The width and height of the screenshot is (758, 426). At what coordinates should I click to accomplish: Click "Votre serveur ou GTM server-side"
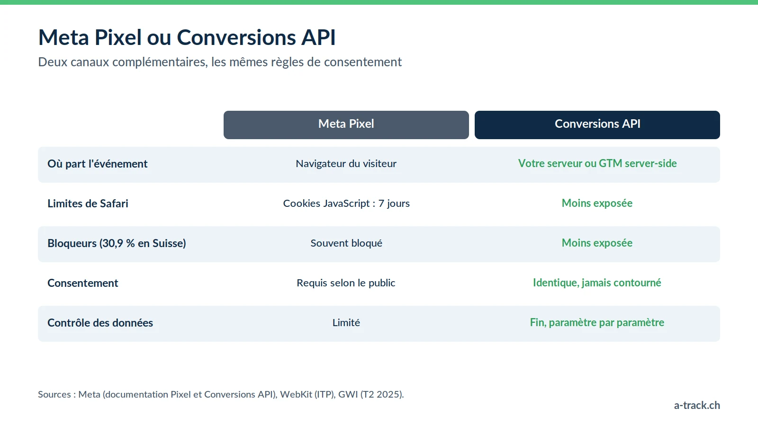pos(597,163)
